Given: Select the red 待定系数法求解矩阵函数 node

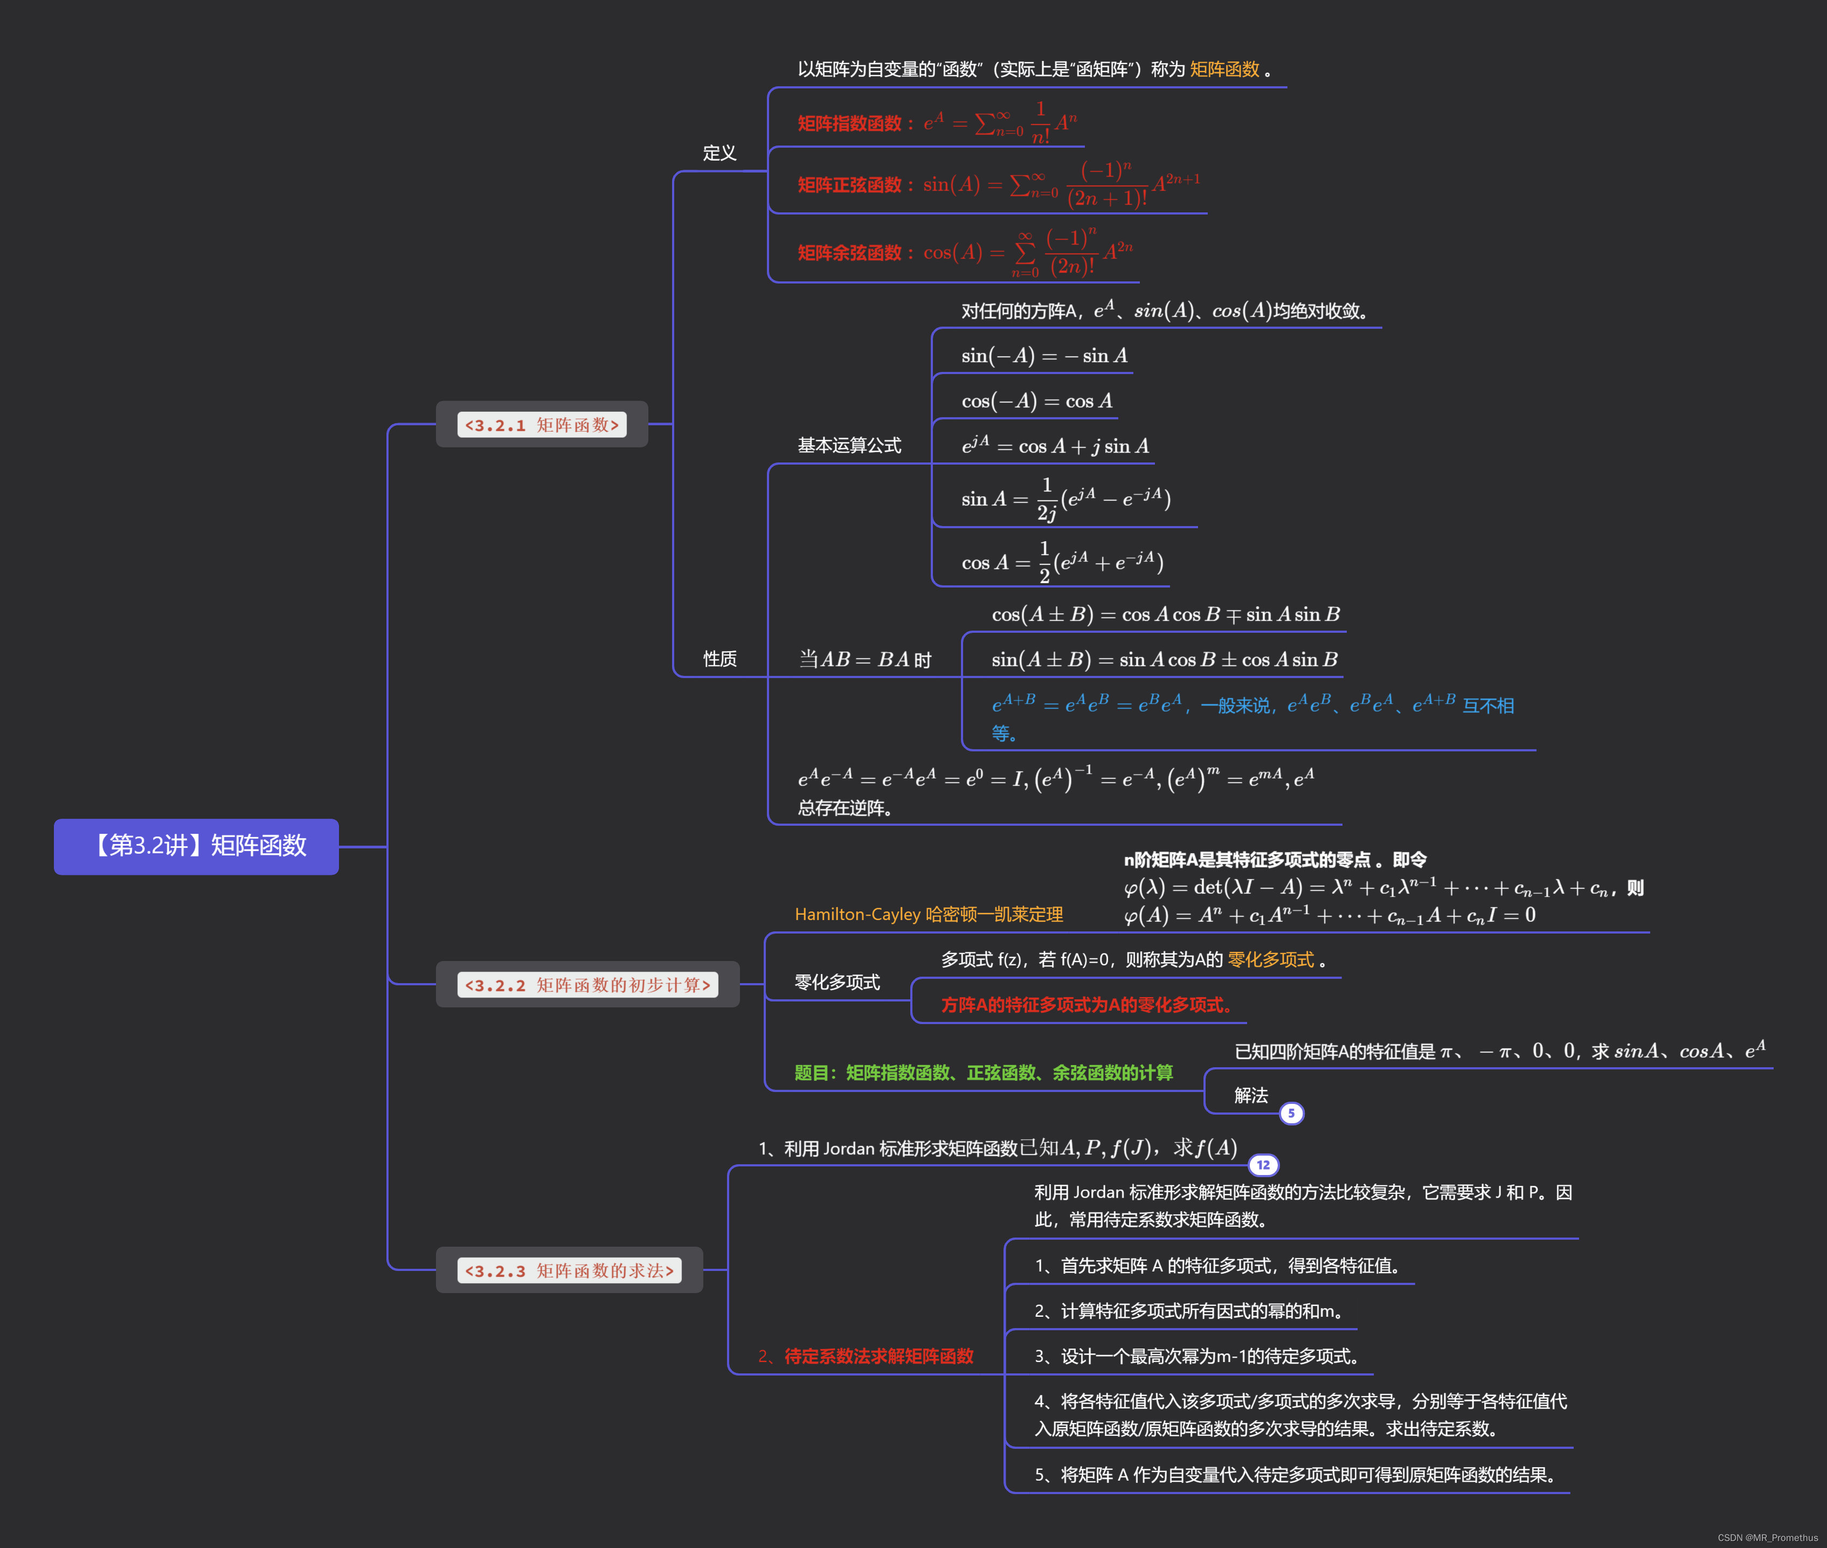Looking at the screenshot, I should [x=866, y=1356].
